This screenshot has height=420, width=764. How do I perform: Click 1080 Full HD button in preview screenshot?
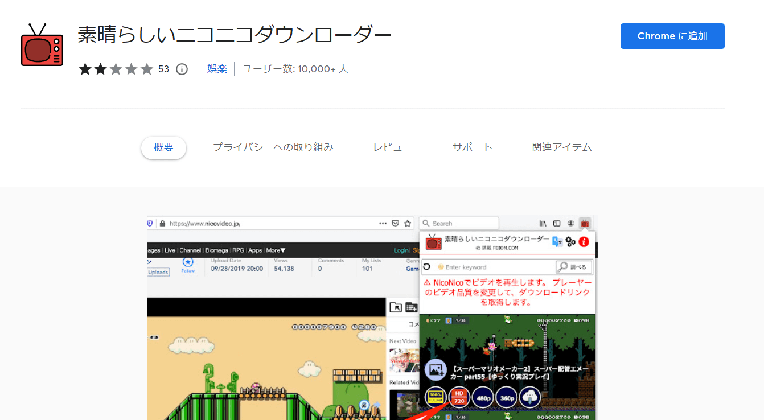click(x=436, y=397)
